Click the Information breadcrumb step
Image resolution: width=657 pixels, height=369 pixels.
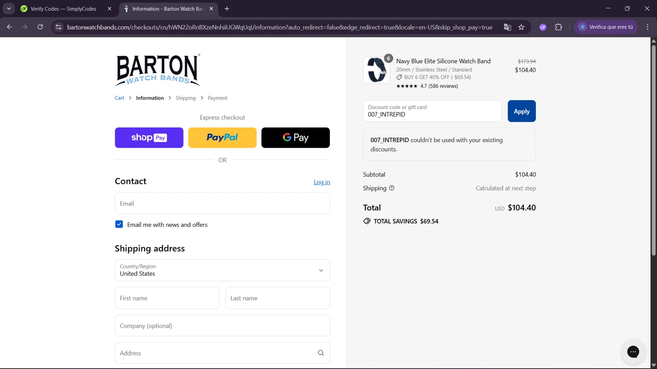[x=150, y=98]
